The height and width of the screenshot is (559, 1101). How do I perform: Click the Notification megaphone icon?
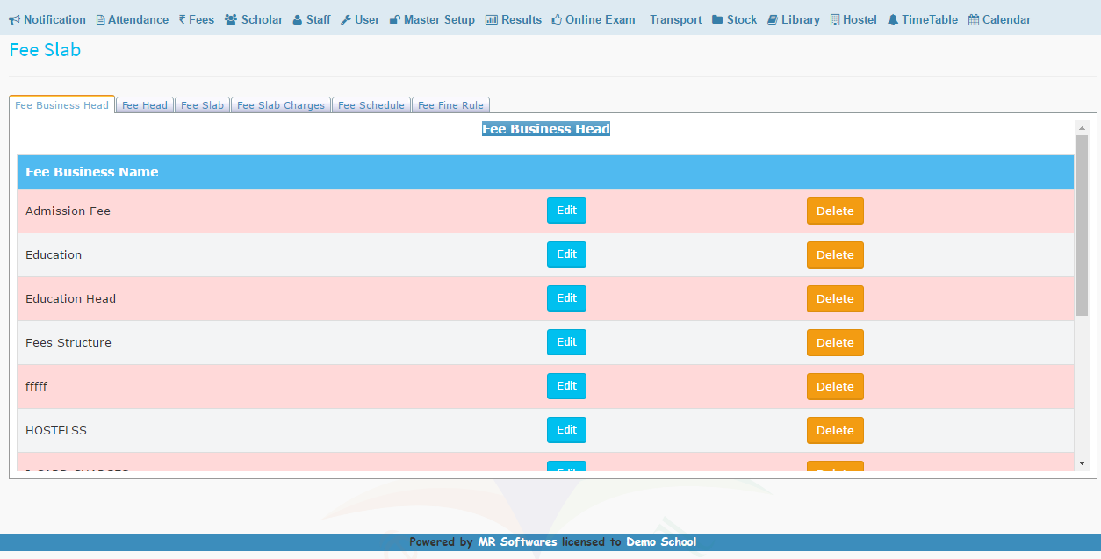(x=14, y=20)
